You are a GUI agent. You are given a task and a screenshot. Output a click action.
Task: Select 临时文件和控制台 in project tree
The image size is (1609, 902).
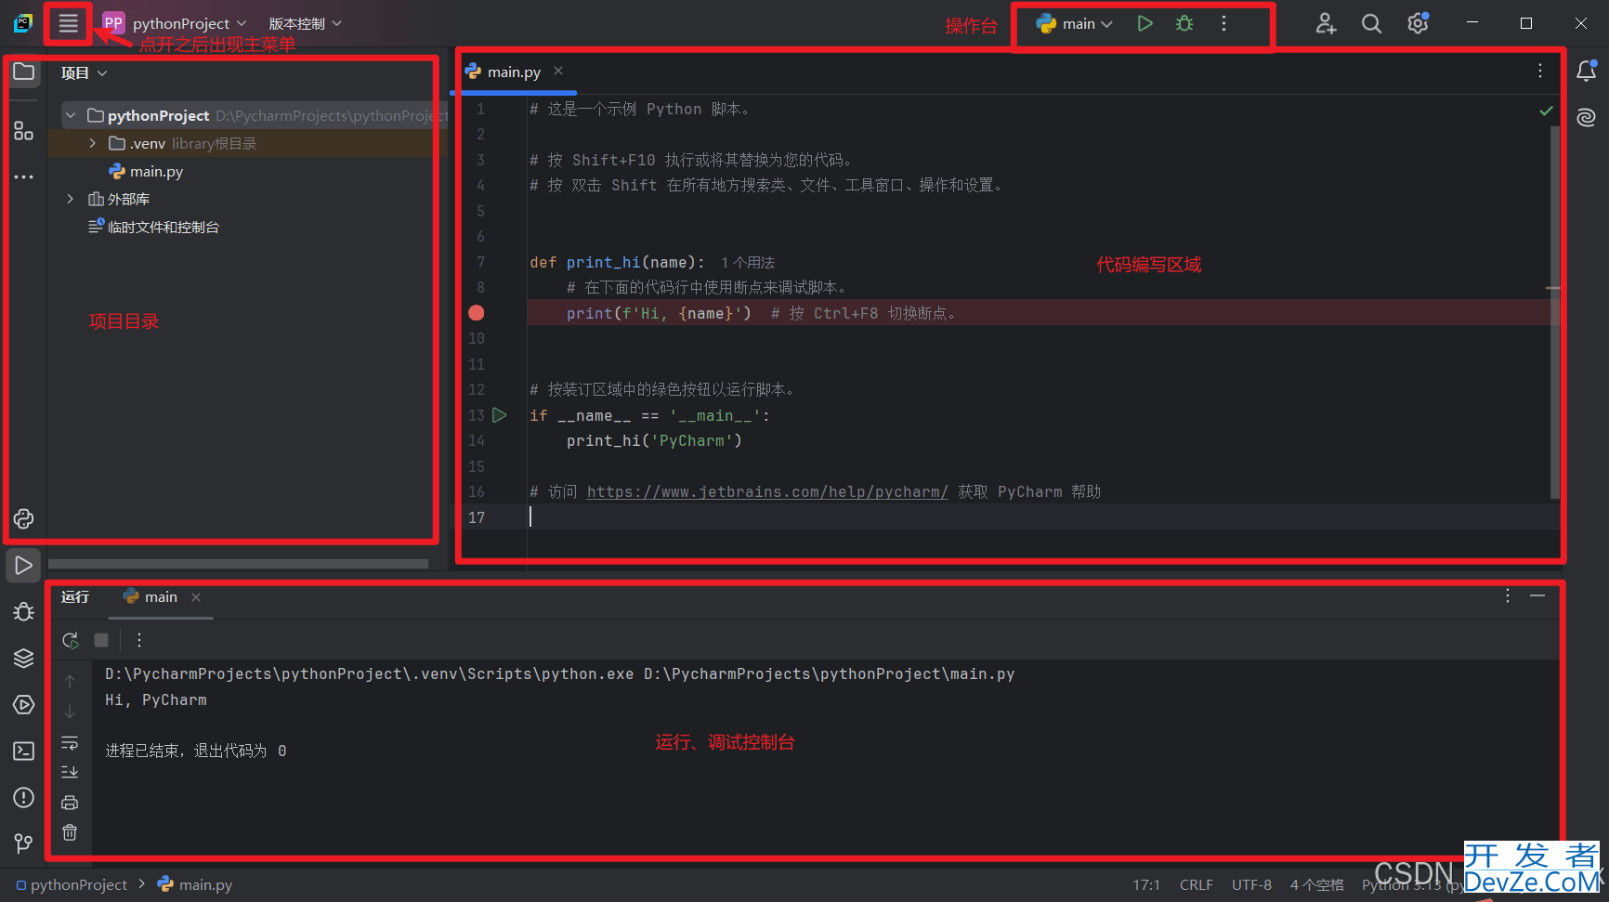pyautogui.click(x=164, y=227)
